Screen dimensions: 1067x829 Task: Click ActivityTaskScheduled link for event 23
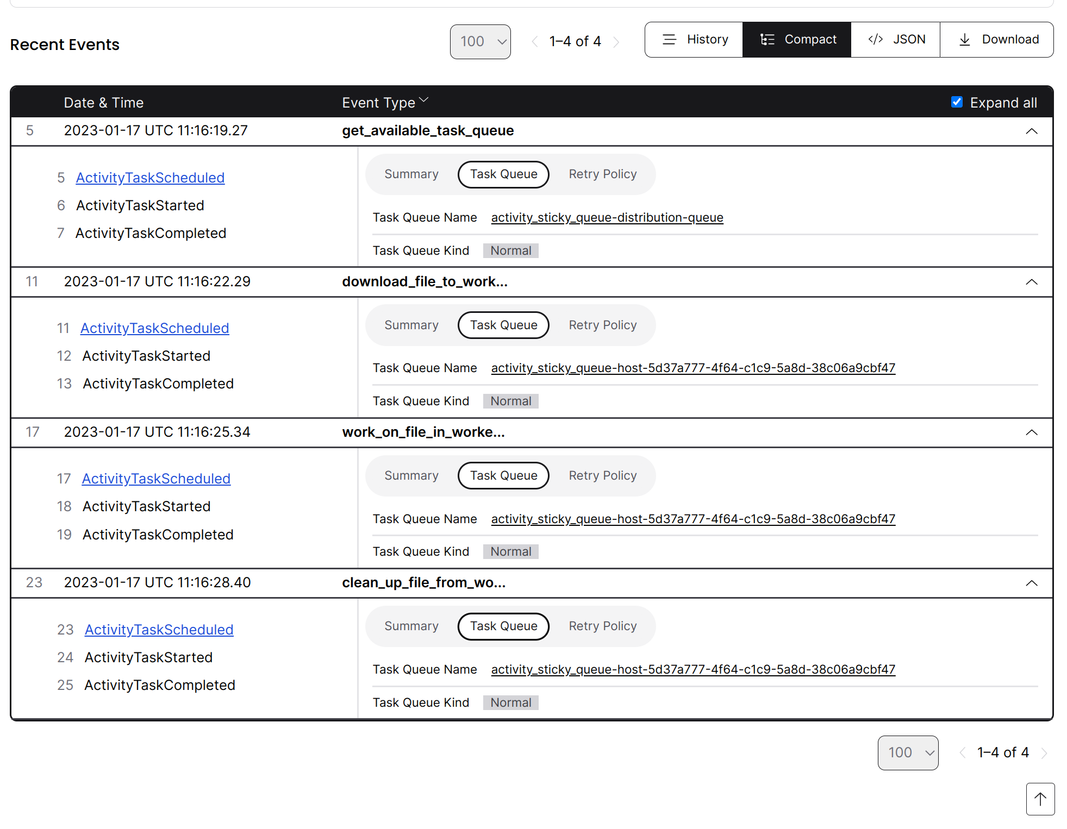pyautogui.click(x=159, y=630)
